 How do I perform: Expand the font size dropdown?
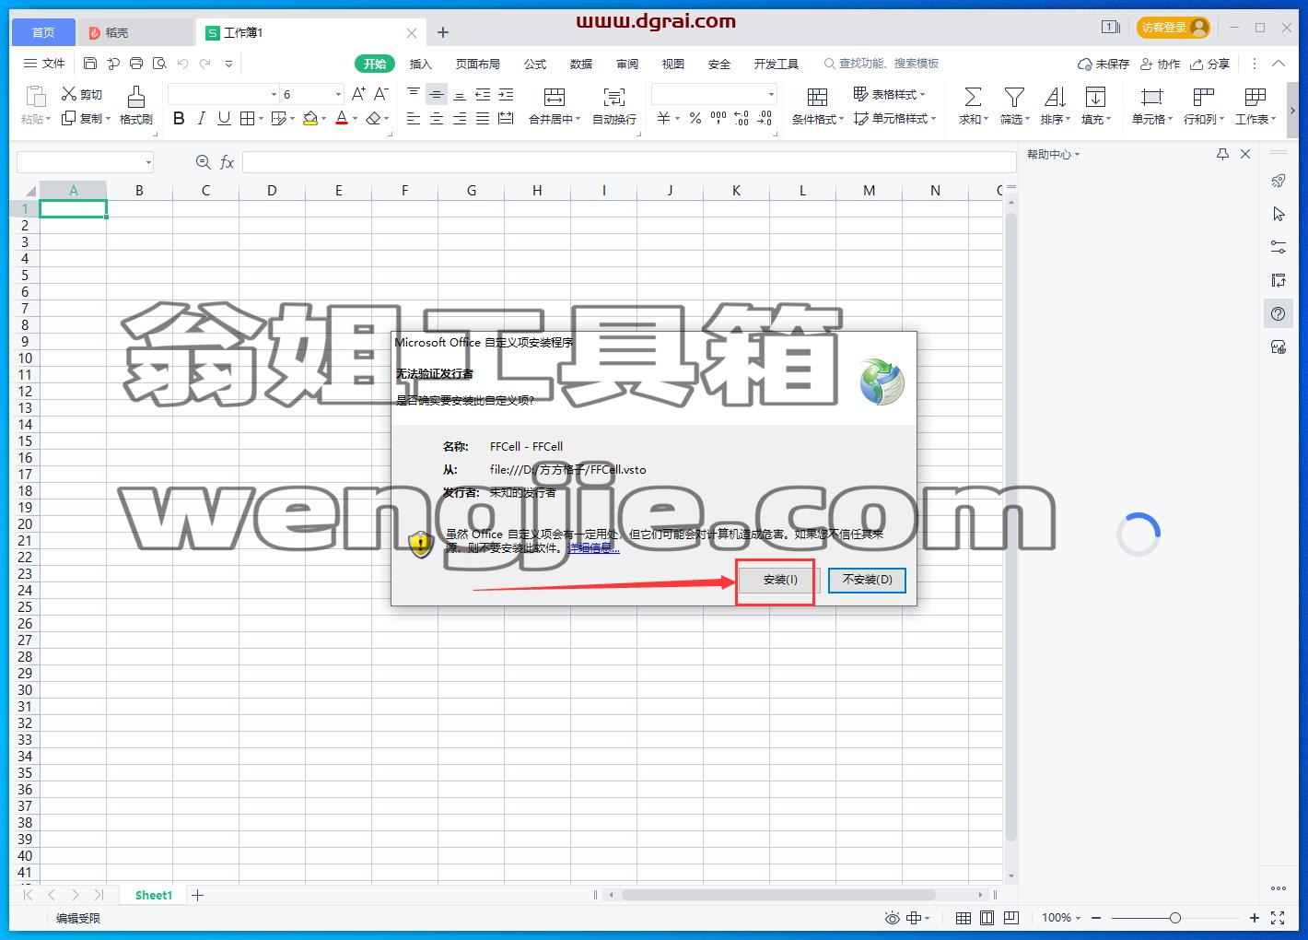click(338, 94)
